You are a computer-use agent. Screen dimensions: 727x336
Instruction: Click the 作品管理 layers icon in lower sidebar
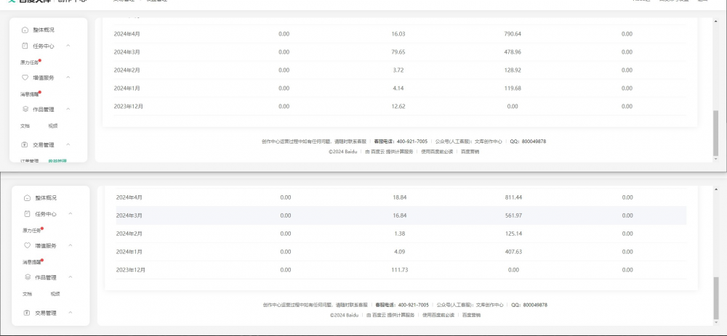(28, 278)
